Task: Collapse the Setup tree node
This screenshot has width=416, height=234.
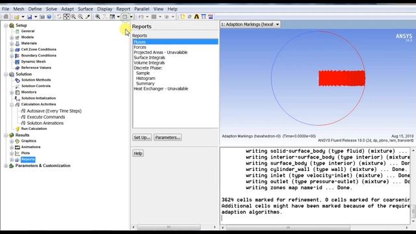Action: 6,25
